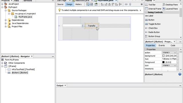Pick Label from Swing Controls
This screenshot has width=183, height=103.
pyautogui.click(x=149, y=16)
